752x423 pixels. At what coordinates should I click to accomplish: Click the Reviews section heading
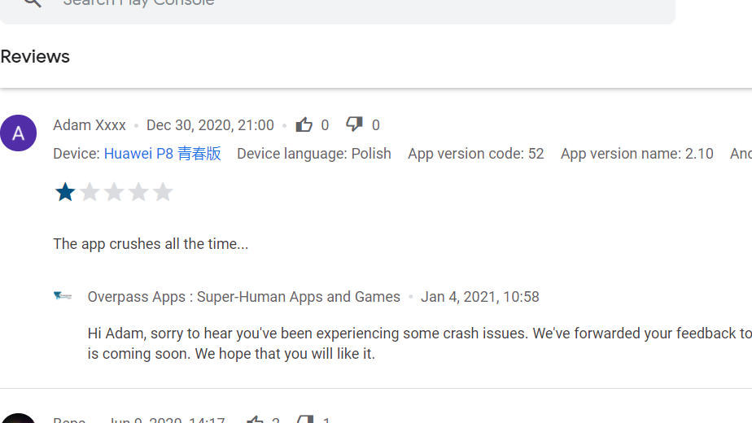click(35, 57)
